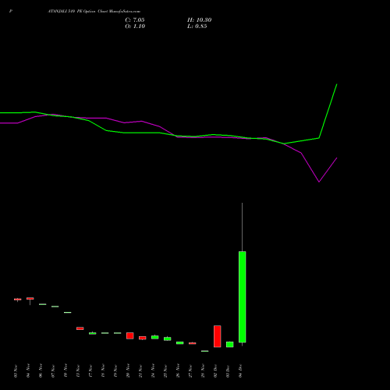
Task: Click the O: 1.10 open value
Action: 135,27
